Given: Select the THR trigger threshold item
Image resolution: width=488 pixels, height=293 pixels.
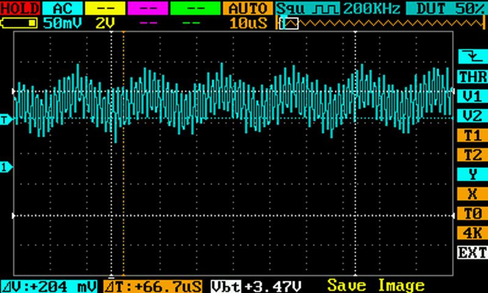Looking at the screenshot, I should (x=472, y=77).
